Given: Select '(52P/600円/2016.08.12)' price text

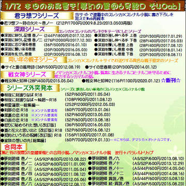Looking at the screenshot, I should point(87,130).
